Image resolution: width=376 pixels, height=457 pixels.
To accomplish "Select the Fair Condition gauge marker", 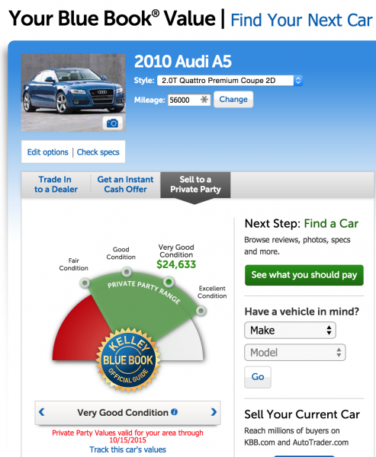I will [85, 283].
